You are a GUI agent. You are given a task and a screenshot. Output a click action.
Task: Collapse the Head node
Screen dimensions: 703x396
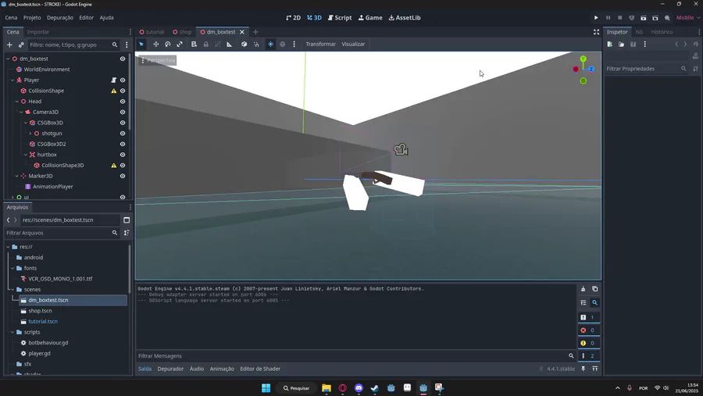point(17,102)
